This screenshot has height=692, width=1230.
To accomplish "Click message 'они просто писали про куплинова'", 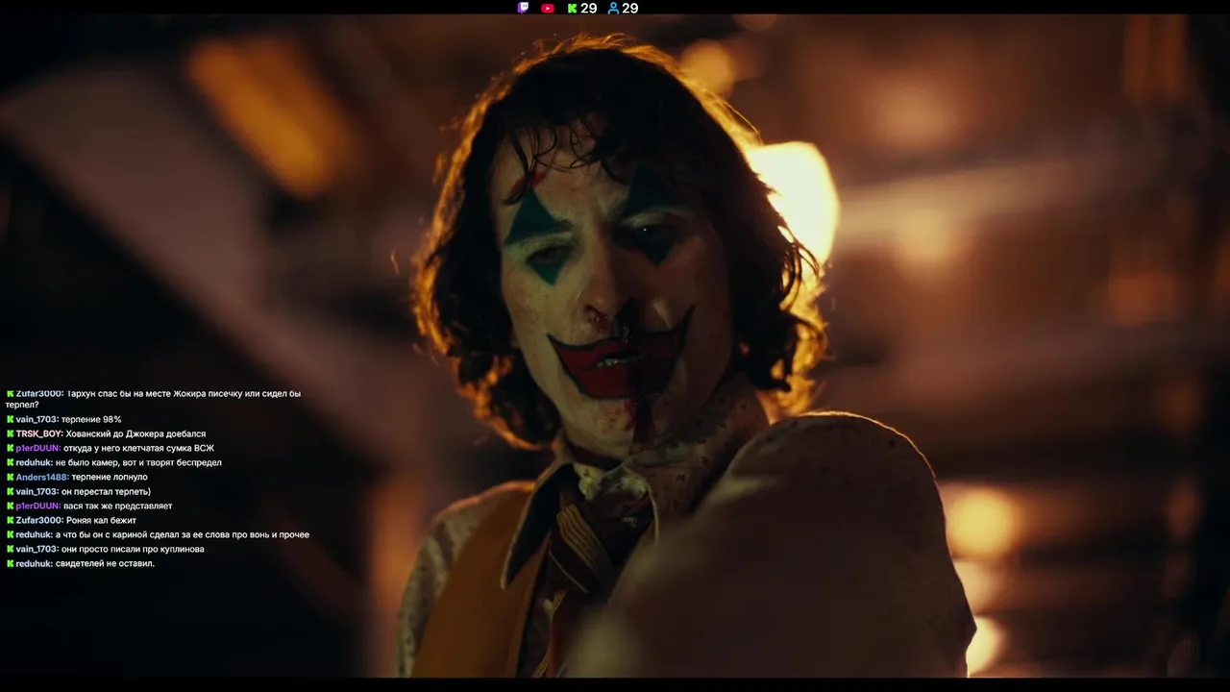I will click(133, 549).
